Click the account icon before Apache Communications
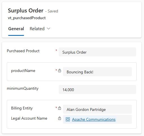 (x=68, y=119)
